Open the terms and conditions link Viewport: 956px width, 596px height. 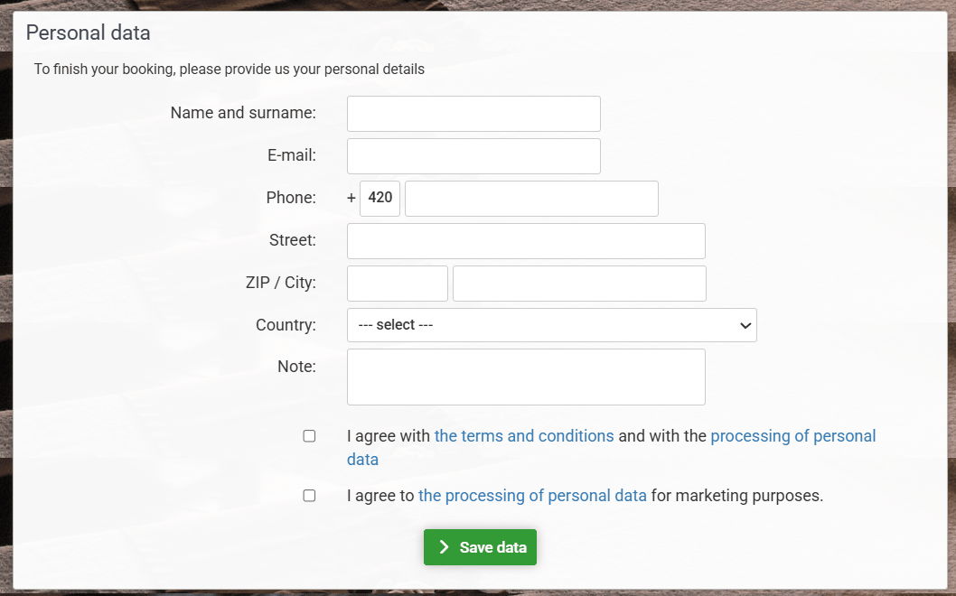524,436
